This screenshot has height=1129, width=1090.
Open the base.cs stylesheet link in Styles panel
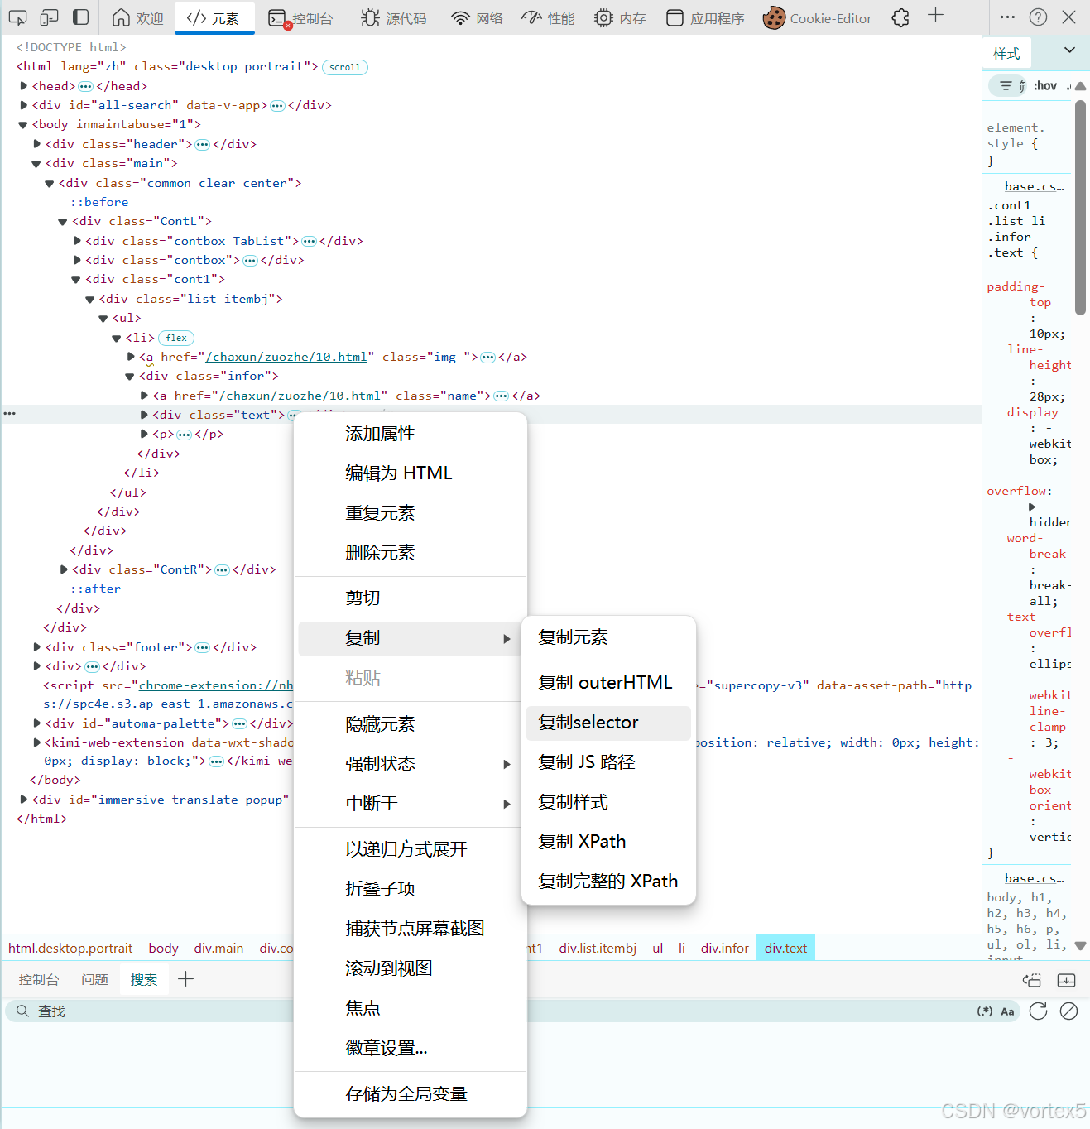click(1033, 185)
